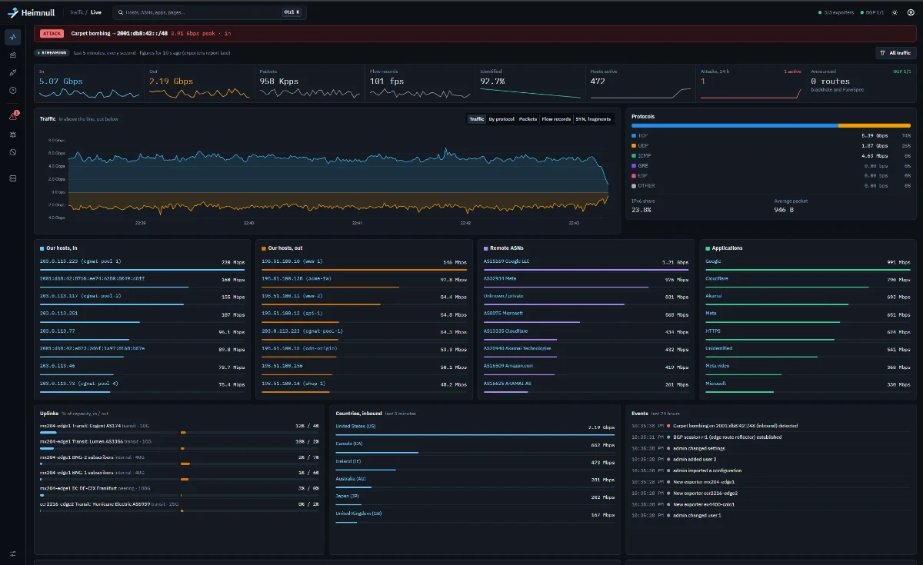This screenshot has height=565, width=923.
Task: Click the protocols stacked share bar
Action: [x=771, y=125]
